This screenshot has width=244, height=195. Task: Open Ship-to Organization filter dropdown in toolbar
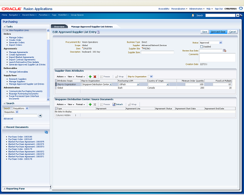(151, 77)
